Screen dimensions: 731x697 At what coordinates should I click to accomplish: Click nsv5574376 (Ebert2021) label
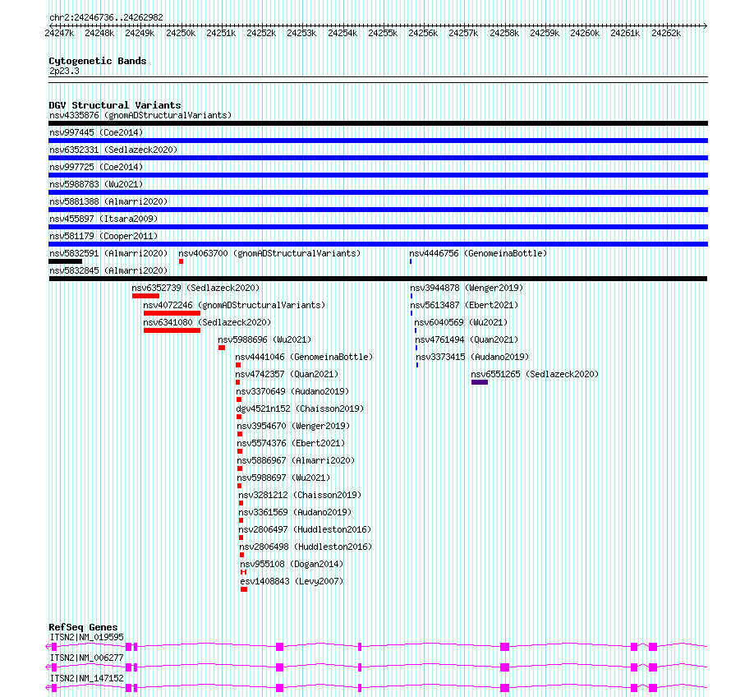click(x=291, y=443)
